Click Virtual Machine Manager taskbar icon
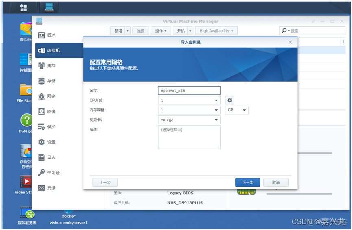Screen dimensions: 352x230 pyautogui.click(x=49, y=7)
